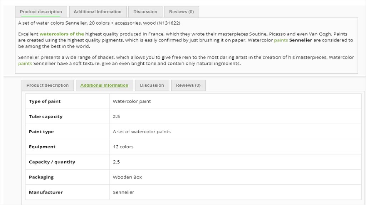Open Discussion tab above the specifications table
Screen dimensions: 366x205
152,85
